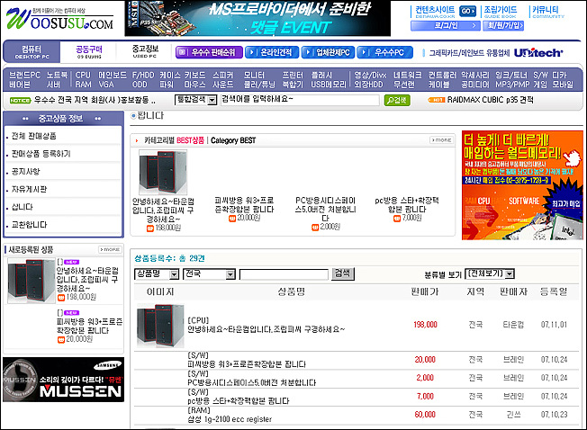Open the MS provider event banner
Screen dimensions: 587x430
point(257,18)
